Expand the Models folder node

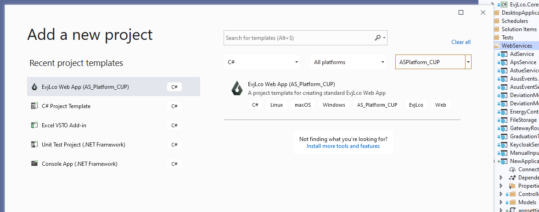pyautogui.click(x=501, y=202)
